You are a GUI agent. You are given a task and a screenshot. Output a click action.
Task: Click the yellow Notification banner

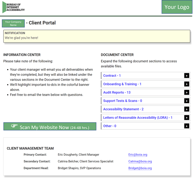97,36
